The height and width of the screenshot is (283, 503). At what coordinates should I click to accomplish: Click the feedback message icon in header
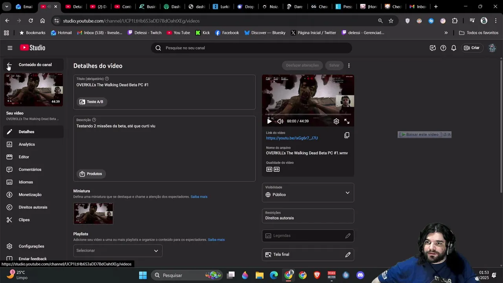[433, 48]
